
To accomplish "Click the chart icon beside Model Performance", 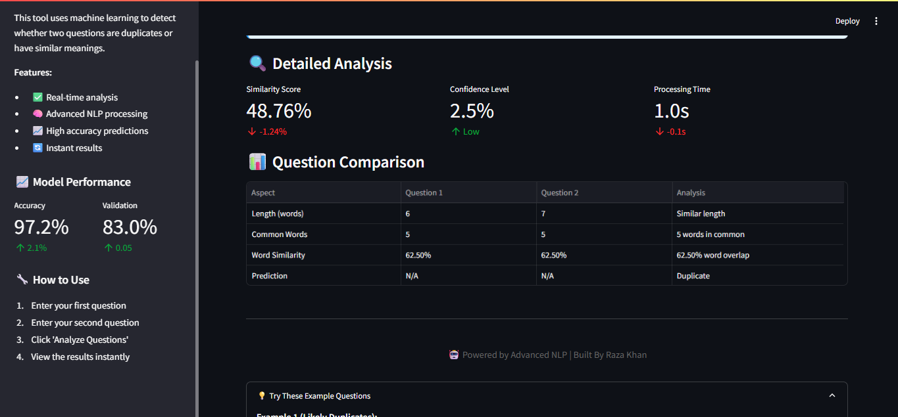I will [x=22, y=183].
